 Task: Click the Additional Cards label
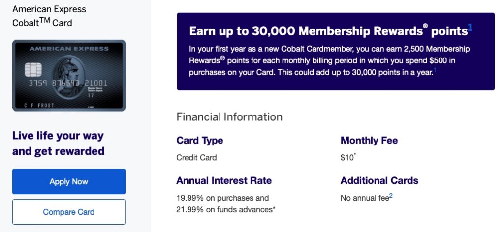[x=379, y=180]
